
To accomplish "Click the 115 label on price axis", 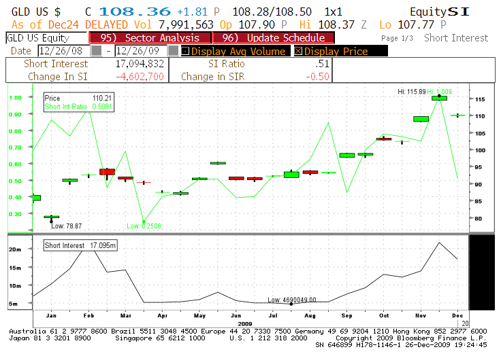I will (x=480, y=99).
